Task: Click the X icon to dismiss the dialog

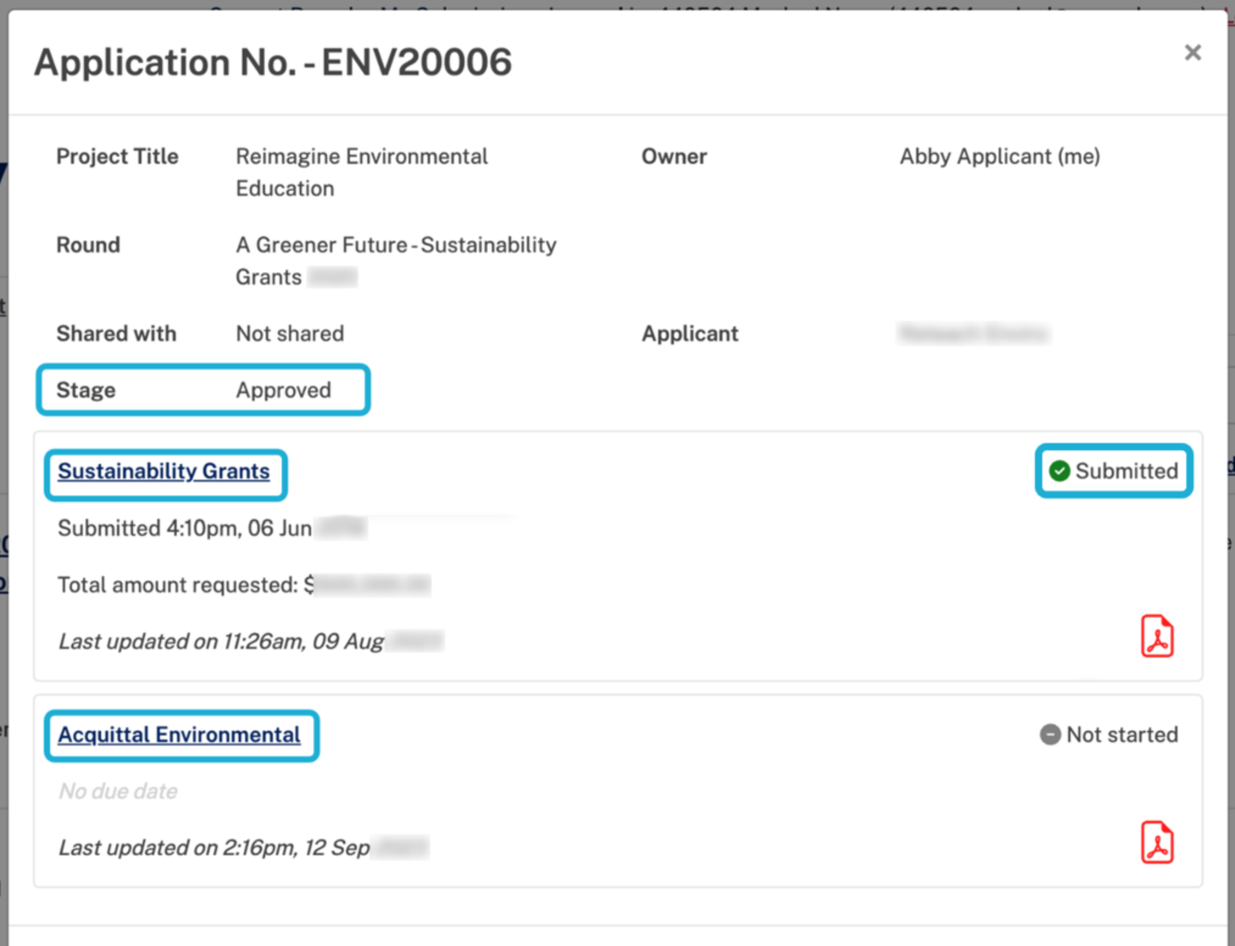Action: (1193, 53)
